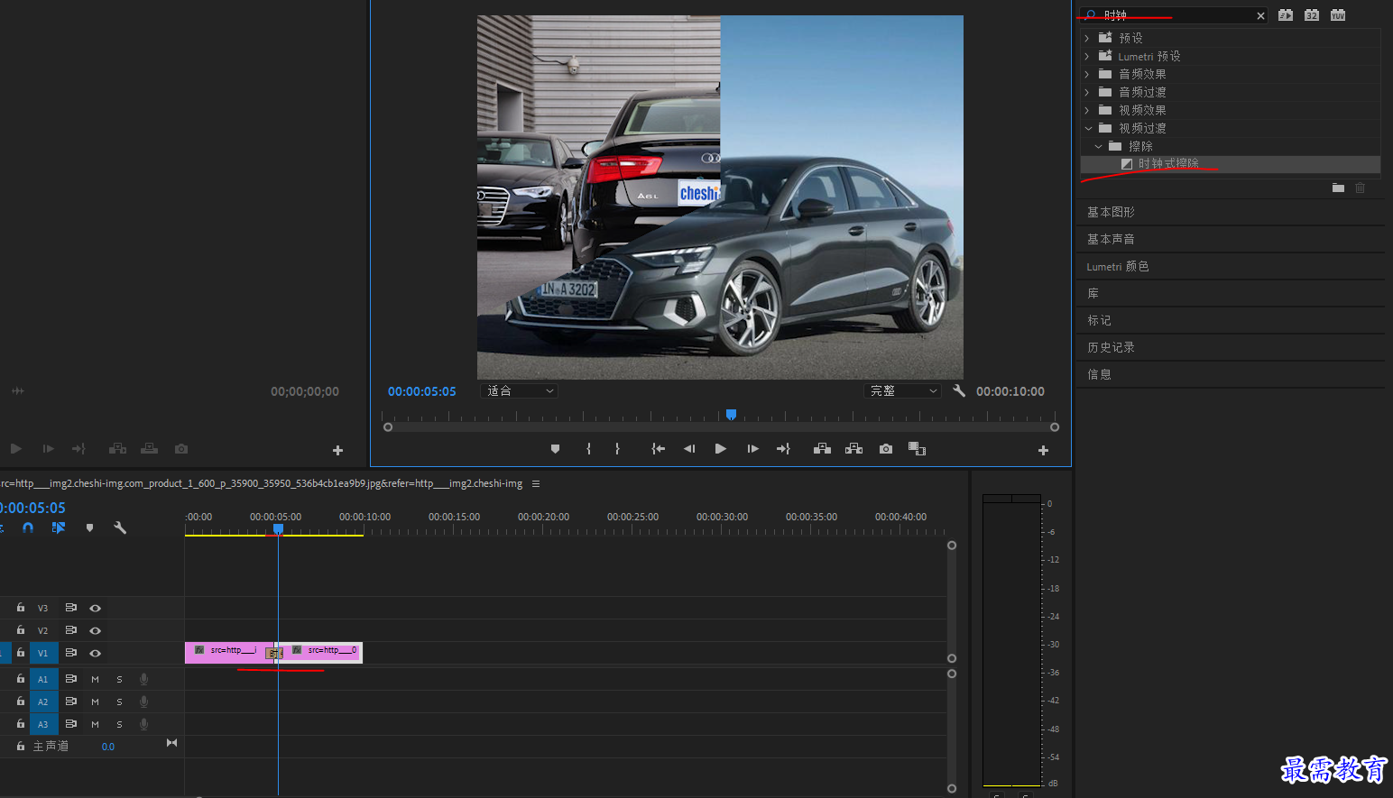Solo audio track A2

119,702
